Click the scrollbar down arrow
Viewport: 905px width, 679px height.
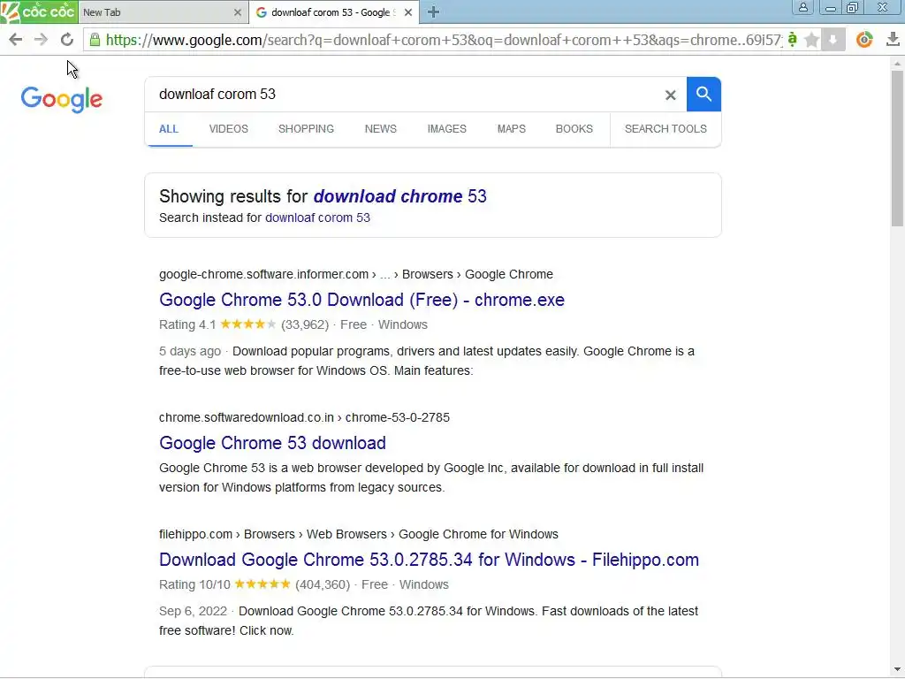(x=897, y=669)
